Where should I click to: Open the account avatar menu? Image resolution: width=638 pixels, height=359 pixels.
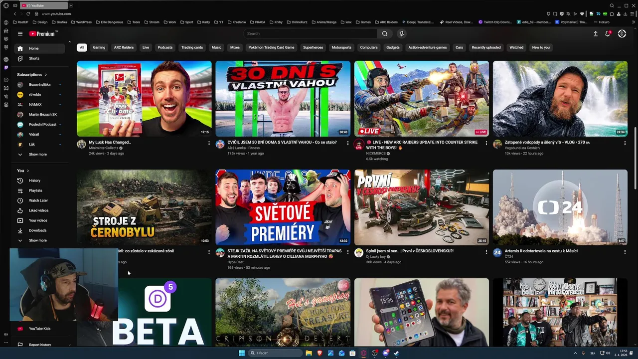[622, 33]
